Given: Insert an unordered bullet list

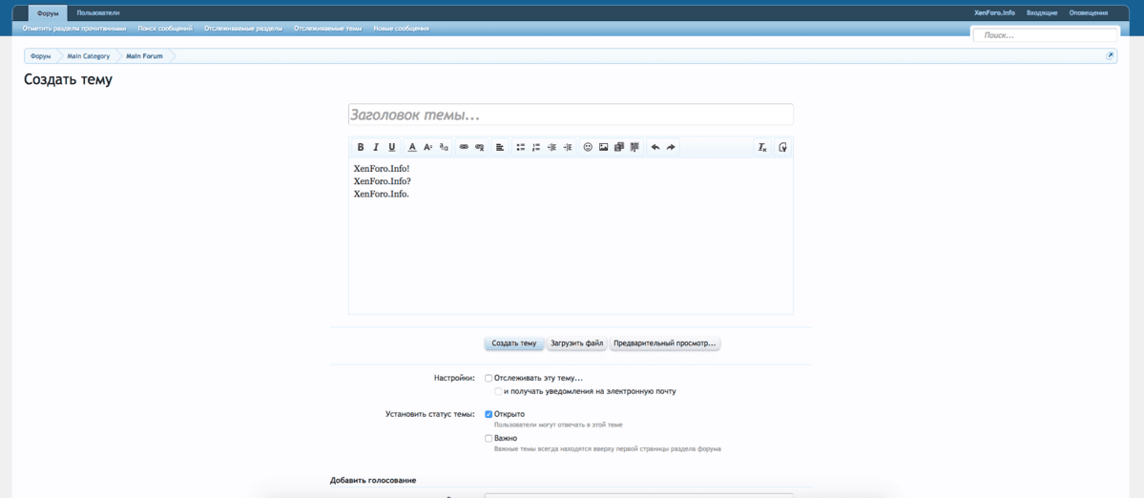Looking at the screenshot, I should (521, 147).
